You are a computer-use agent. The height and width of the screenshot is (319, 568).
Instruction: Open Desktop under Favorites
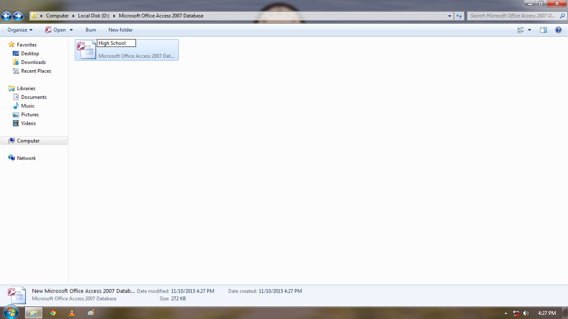pyautogui.click(x=30, y=54)
